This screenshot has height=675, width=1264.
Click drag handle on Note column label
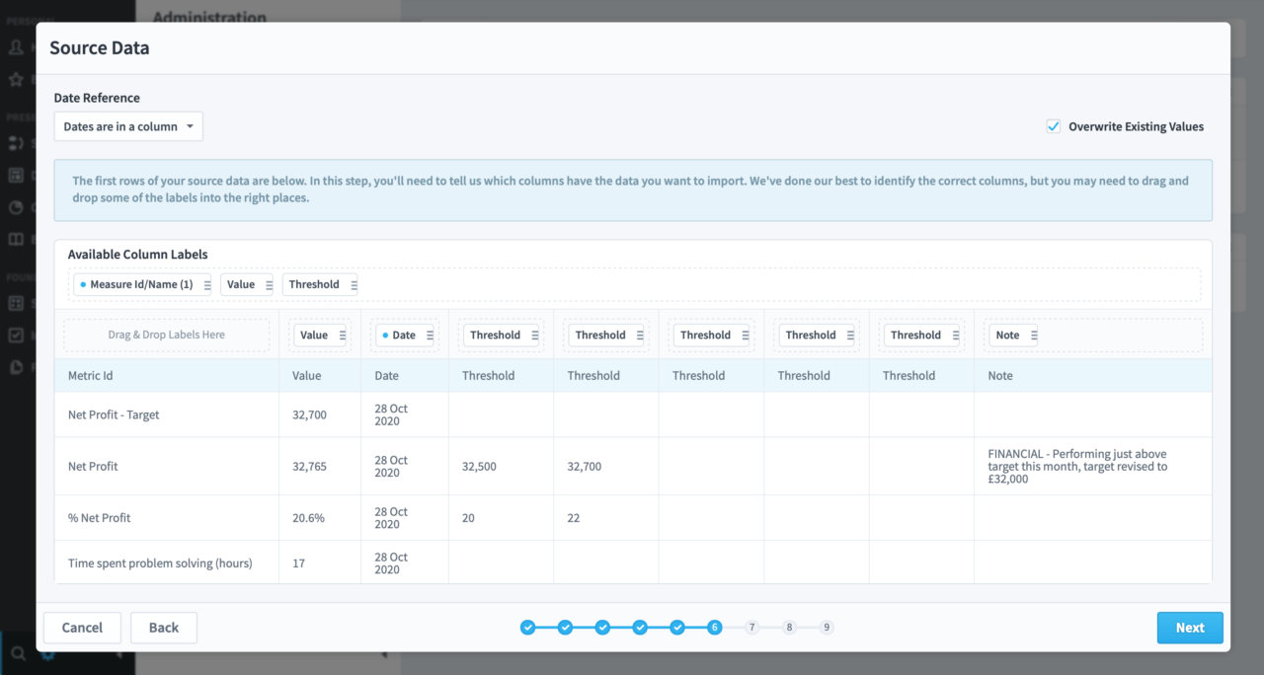click(1033, 336)
